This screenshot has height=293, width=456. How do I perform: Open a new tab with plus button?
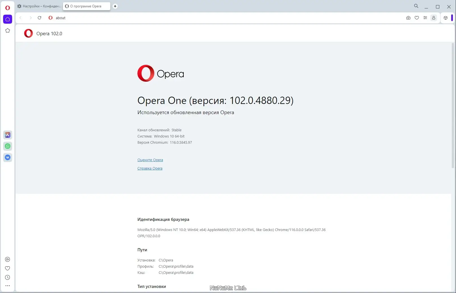115,6
